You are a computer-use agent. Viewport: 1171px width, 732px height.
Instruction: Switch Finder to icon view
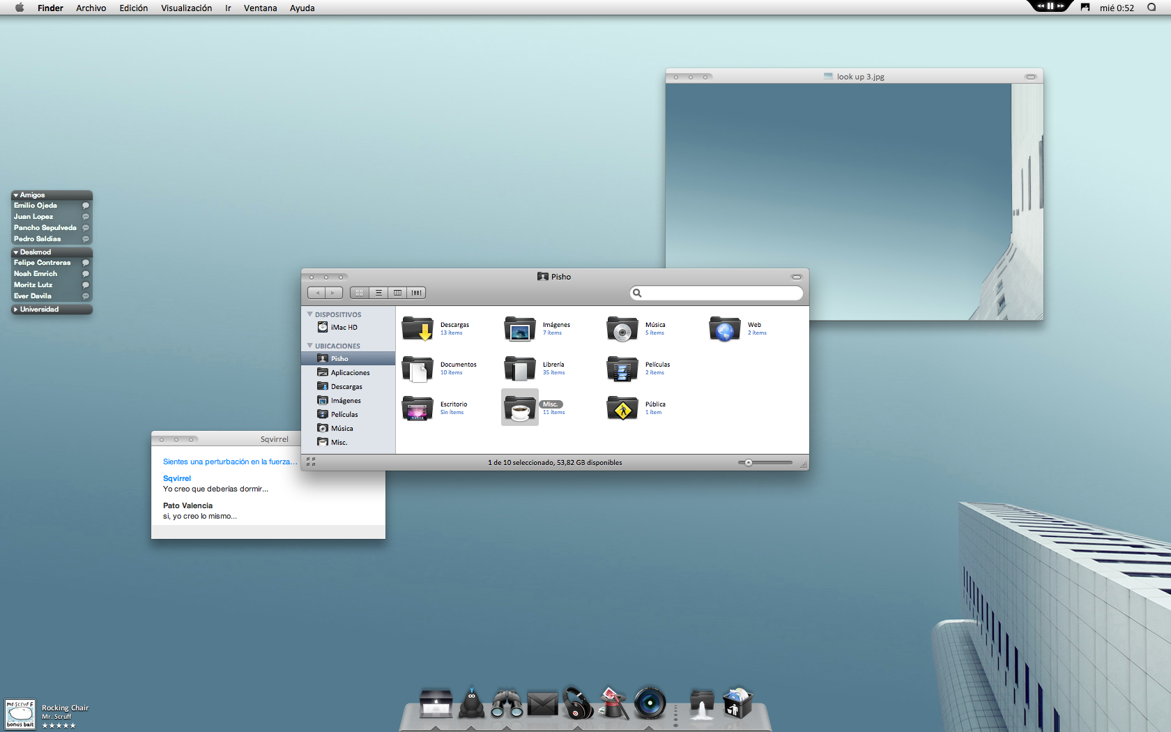360,293
